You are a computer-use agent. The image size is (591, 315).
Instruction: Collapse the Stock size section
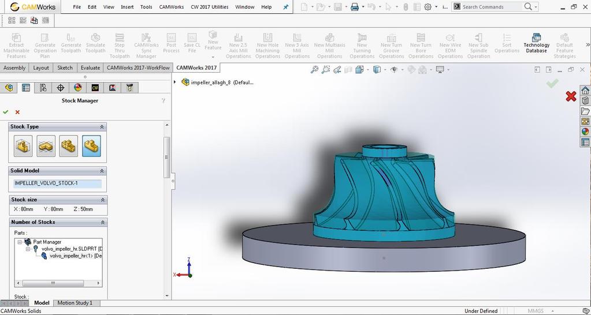coord(102,200)
